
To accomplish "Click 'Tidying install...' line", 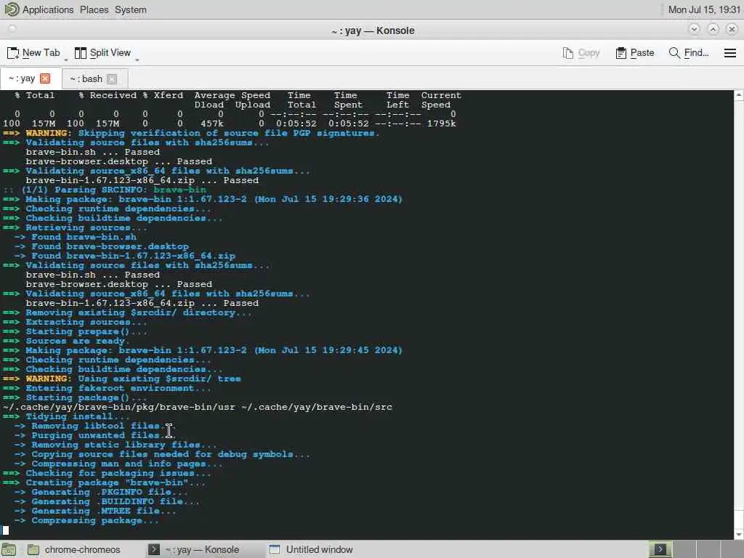I will [x=66, y=416].
